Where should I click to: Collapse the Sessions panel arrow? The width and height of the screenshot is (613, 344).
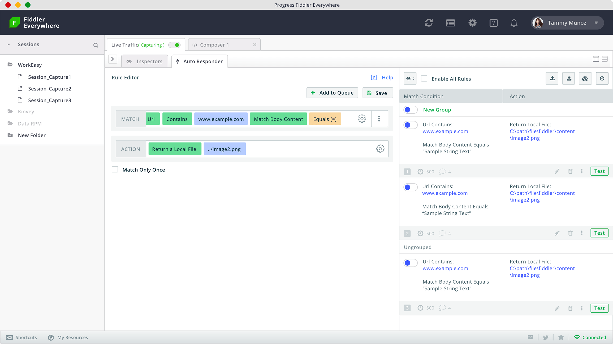pos(9,44)
